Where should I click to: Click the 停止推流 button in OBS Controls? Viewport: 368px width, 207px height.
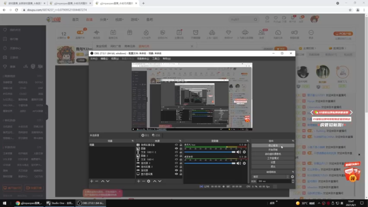[x=273, y=145]
